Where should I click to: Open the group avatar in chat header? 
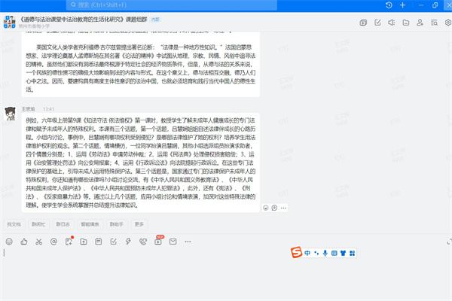9,22
